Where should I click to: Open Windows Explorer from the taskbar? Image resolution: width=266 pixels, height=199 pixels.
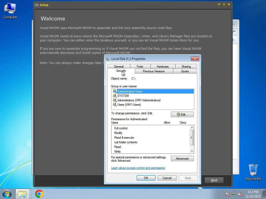click(x=22, y=194)
